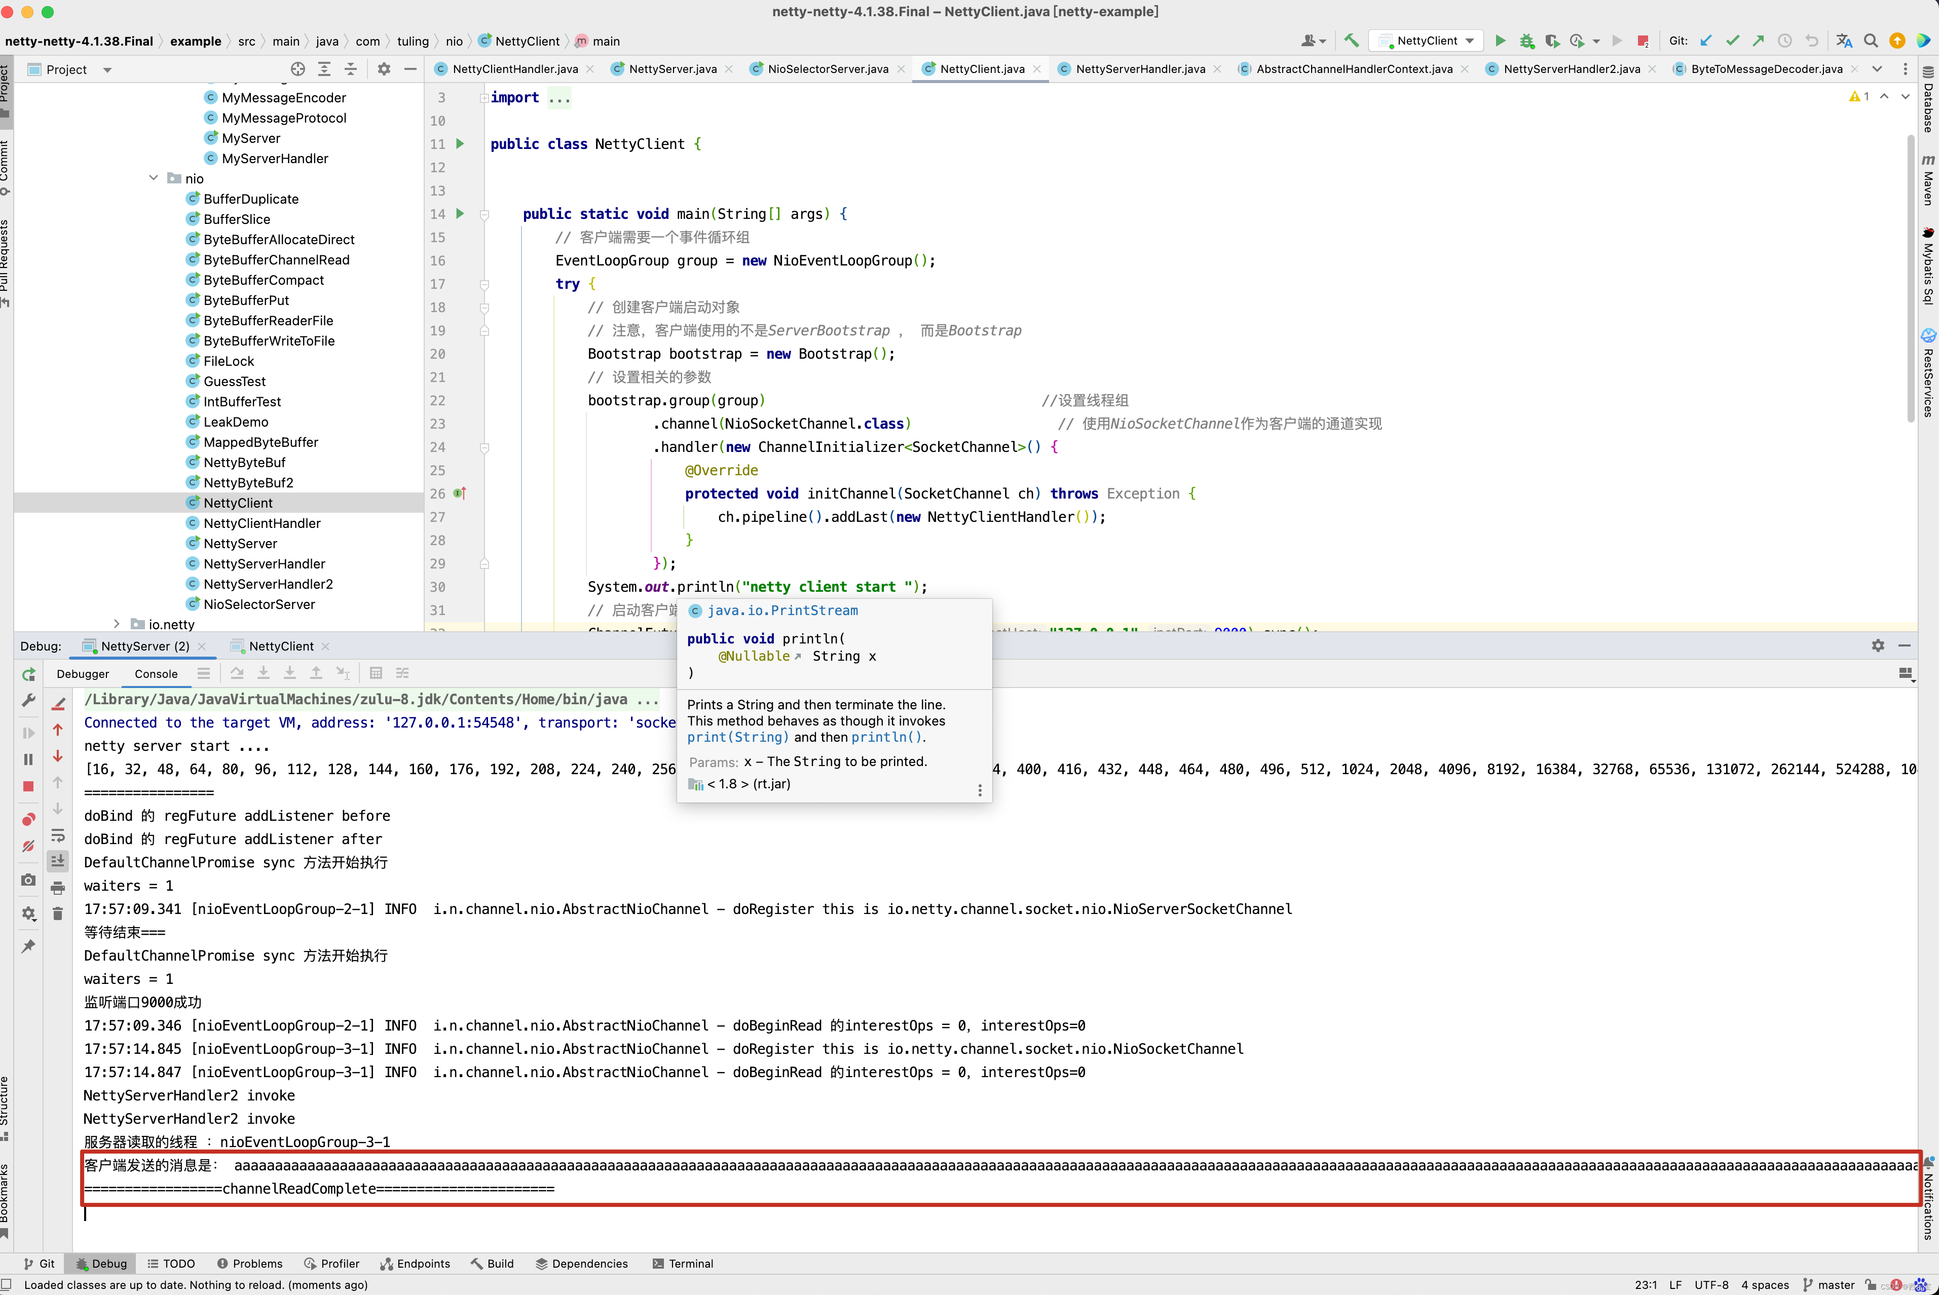The image size is (1939, 1295).
Task: Toggle soft-wrap in console
Action: (58, 835)
